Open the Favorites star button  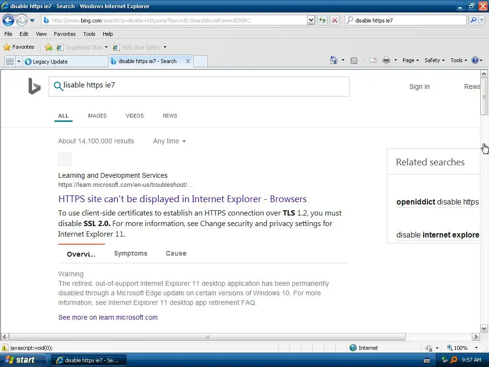[19, 47]
